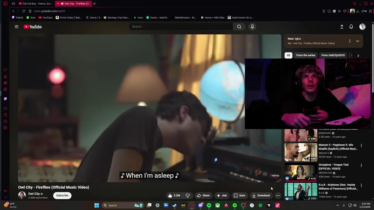Click the Ask button under video
The height and width of the screenshot is (210, 374).
[x=221, y=195]
